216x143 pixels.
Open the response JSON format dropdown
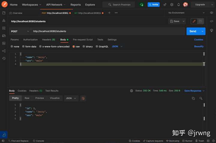(71, 98)
